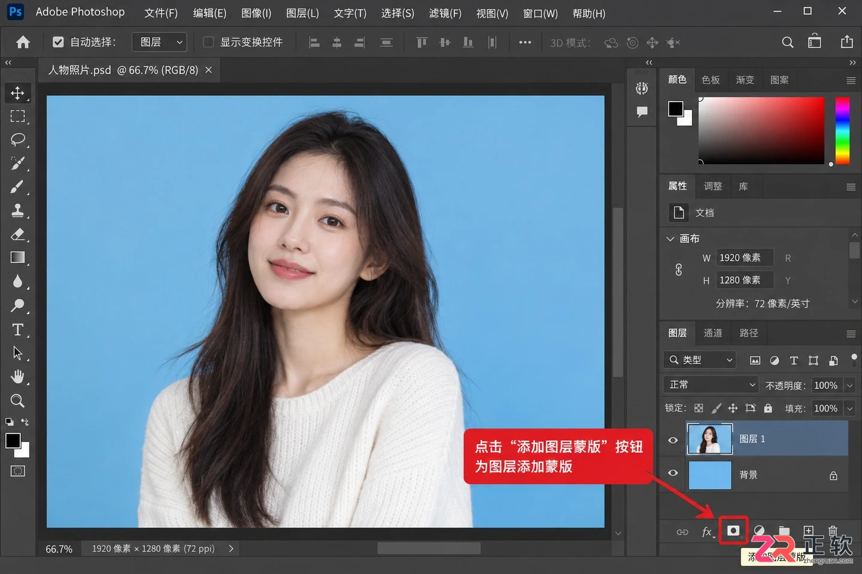The width and height of the screenshot is (862, 574).
Task: Open the 窗口(W) menu
Action: tap(540, 13)
